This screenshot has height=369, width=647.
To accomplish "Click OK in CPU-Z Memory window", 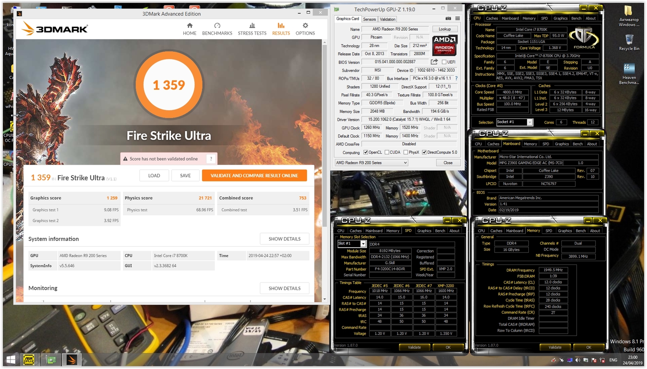I will [x=589, y=347].
